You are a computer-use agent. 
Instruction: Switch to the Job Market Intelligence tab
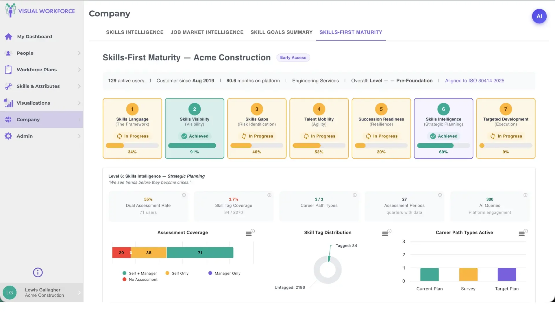click(207, 32)
